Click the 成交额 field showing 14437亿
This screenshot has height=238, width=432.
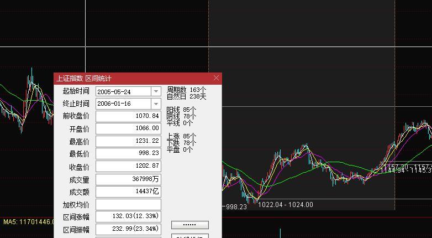pyautogui.click(x=128, y=192)
